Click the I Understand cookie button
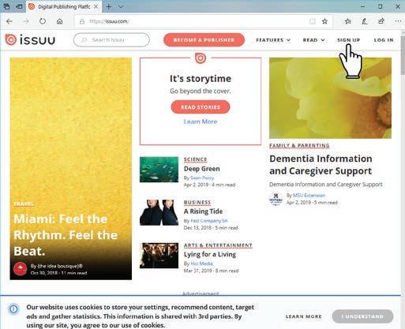 pos(362,316)
